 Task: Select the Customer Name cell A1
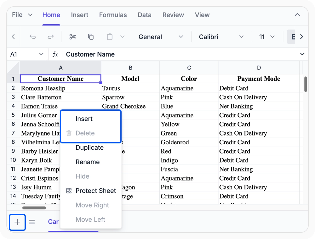pyautogui.click(x=60, y=79)
